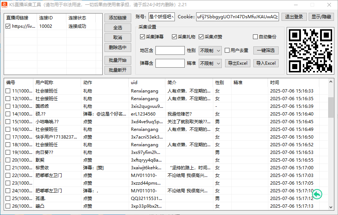Toggle the 采集点赞 checkbox
The width and height of the screenshot is (338, 215).
201,36
